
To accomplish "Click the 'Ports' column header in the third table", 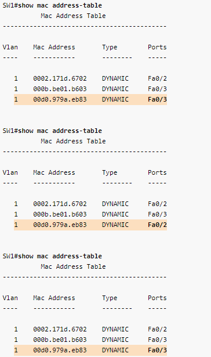I will [157, 298].
